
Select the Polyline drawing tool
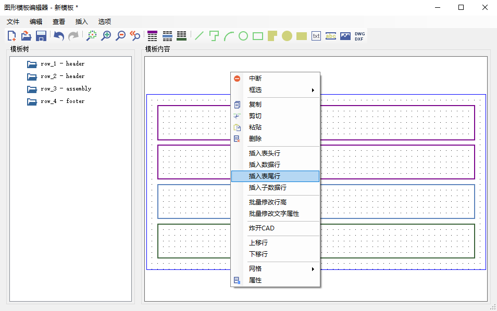pos(214,36)
